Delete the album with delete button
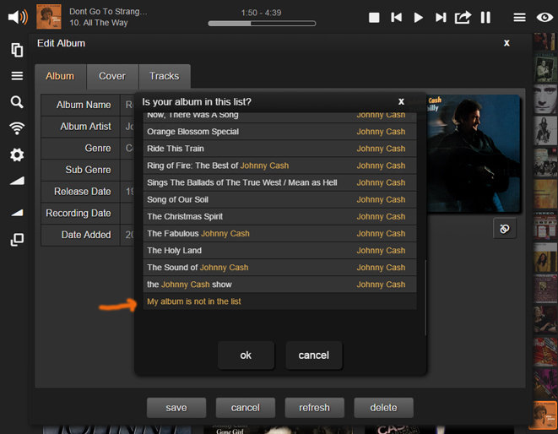This screenshot has height=434, width=558. [383, 408]
